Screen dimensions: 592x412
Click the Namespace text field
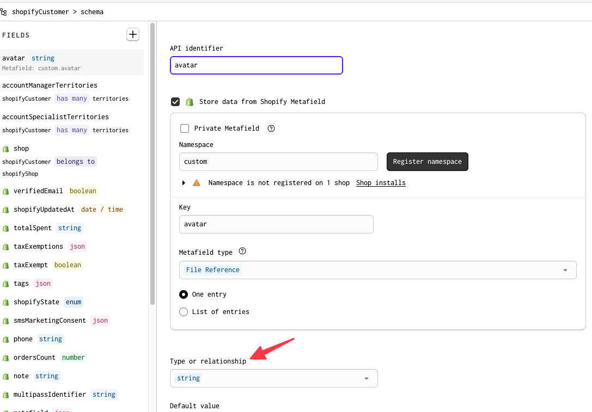[x=278, y=162]
